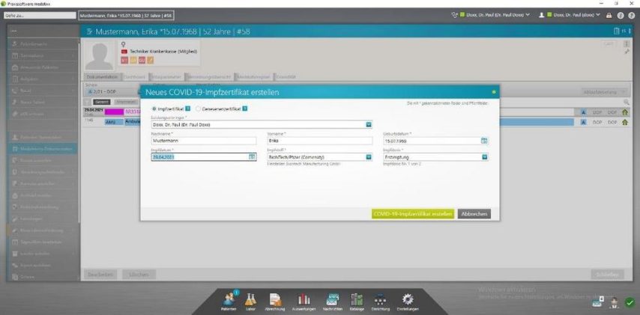The width and height of the screenshot is (640, 315).
Task: Expand the Impfdosis dropdown
Action: pyautogui.click(x=484, y=157)
